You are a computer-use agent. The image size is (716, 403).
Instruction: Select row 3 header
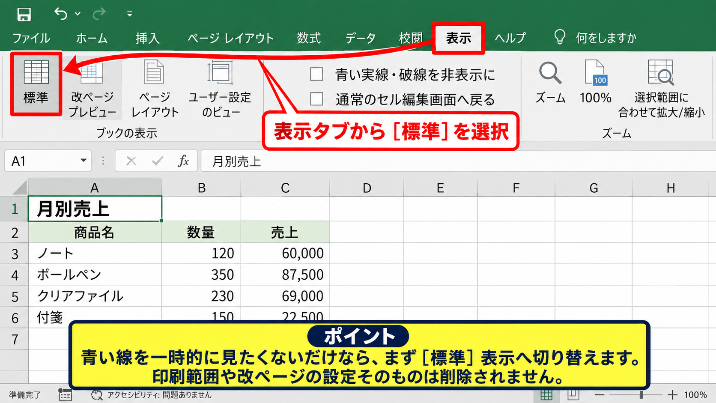[15, 254]
